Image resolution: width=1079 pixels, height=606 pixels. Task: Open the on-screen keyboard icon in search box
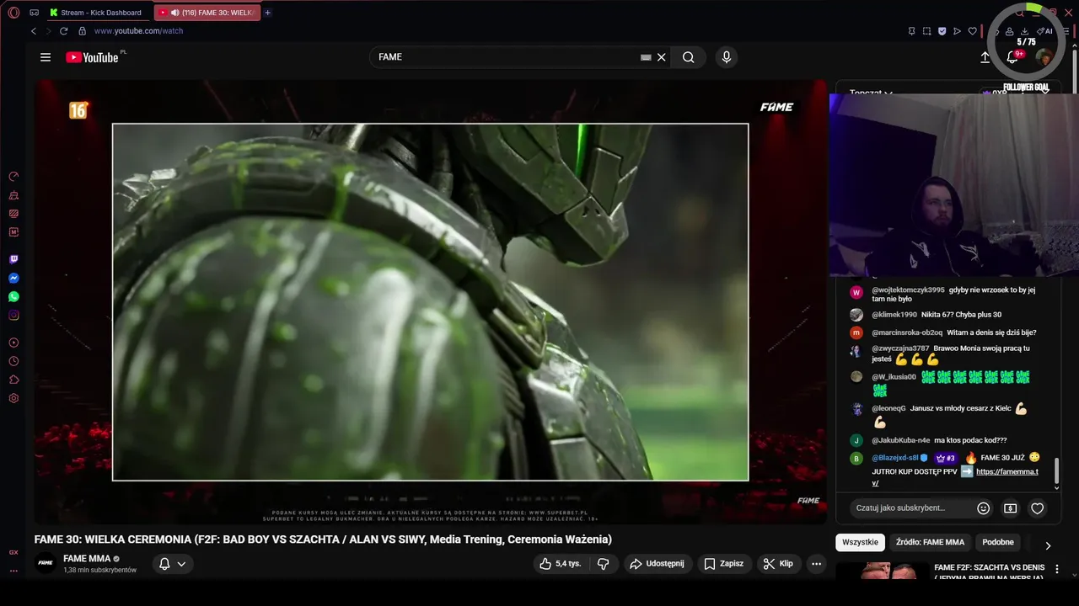[x=646, y=57]
